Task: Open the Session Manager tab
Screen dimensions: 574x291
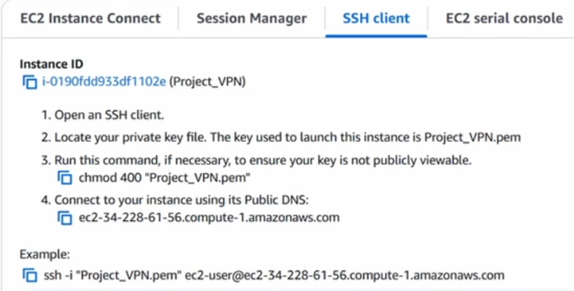Action: [x=251, y=18]
